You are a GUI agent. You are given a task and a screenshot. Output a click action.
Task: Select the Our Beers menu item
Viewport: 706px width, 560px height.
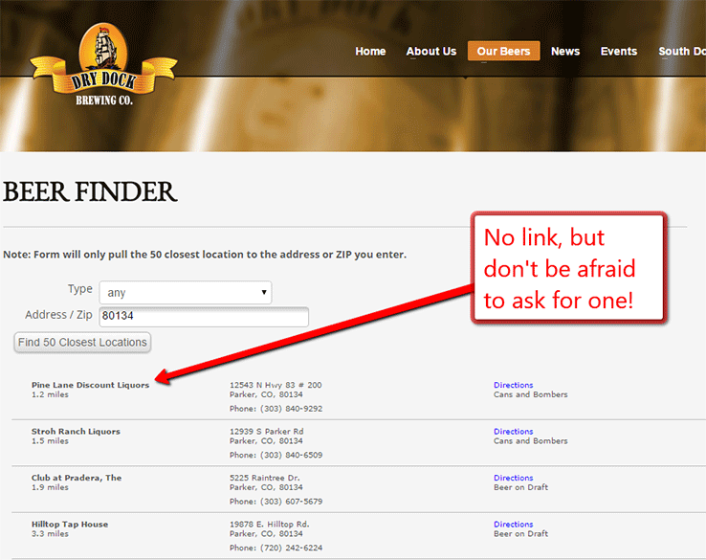tap(503, 52)
